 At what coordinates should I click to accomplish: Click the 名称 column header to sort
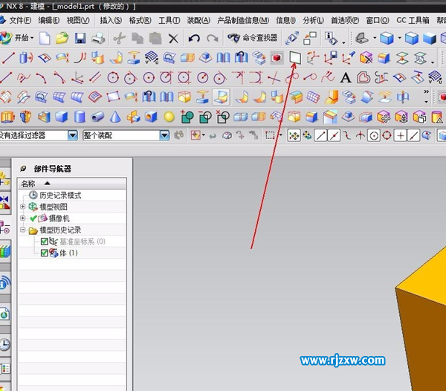[x=28, y=183]
